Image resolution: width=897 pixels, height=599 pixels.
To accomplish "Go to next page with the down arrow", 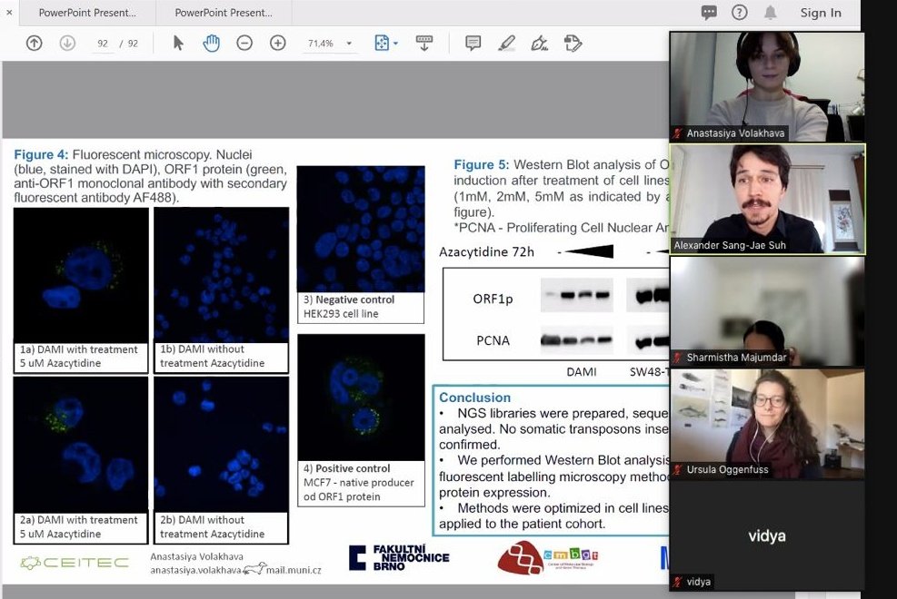I will 65,42.
